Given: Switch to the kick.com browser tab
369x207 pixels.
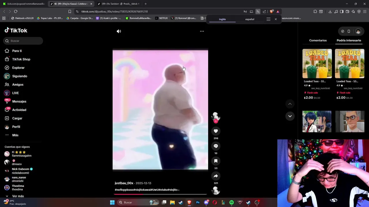Looking at the screenshot, I should pos(24,4).
